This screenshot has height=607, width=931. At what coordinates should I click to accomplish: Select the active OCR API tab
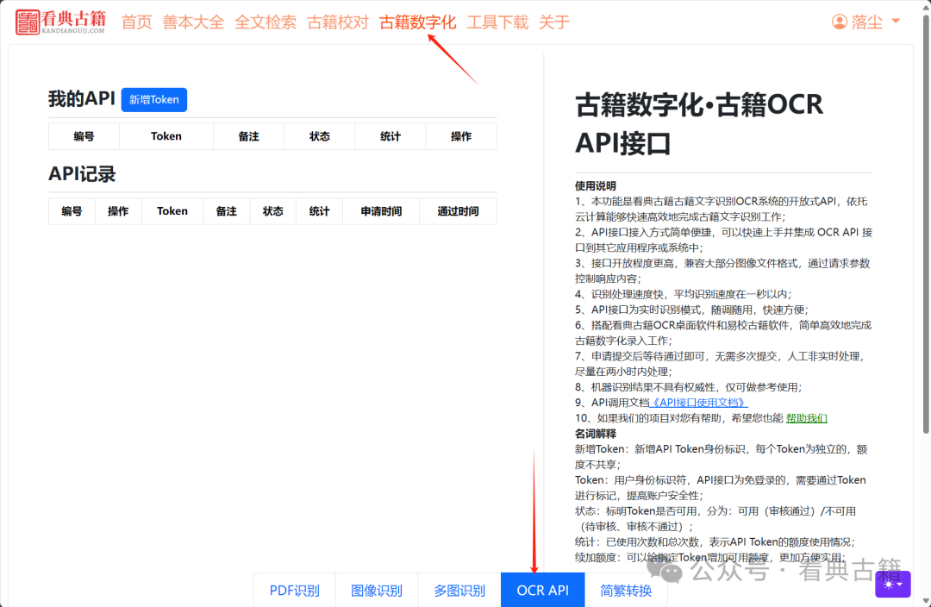click(x=542, y=590)
